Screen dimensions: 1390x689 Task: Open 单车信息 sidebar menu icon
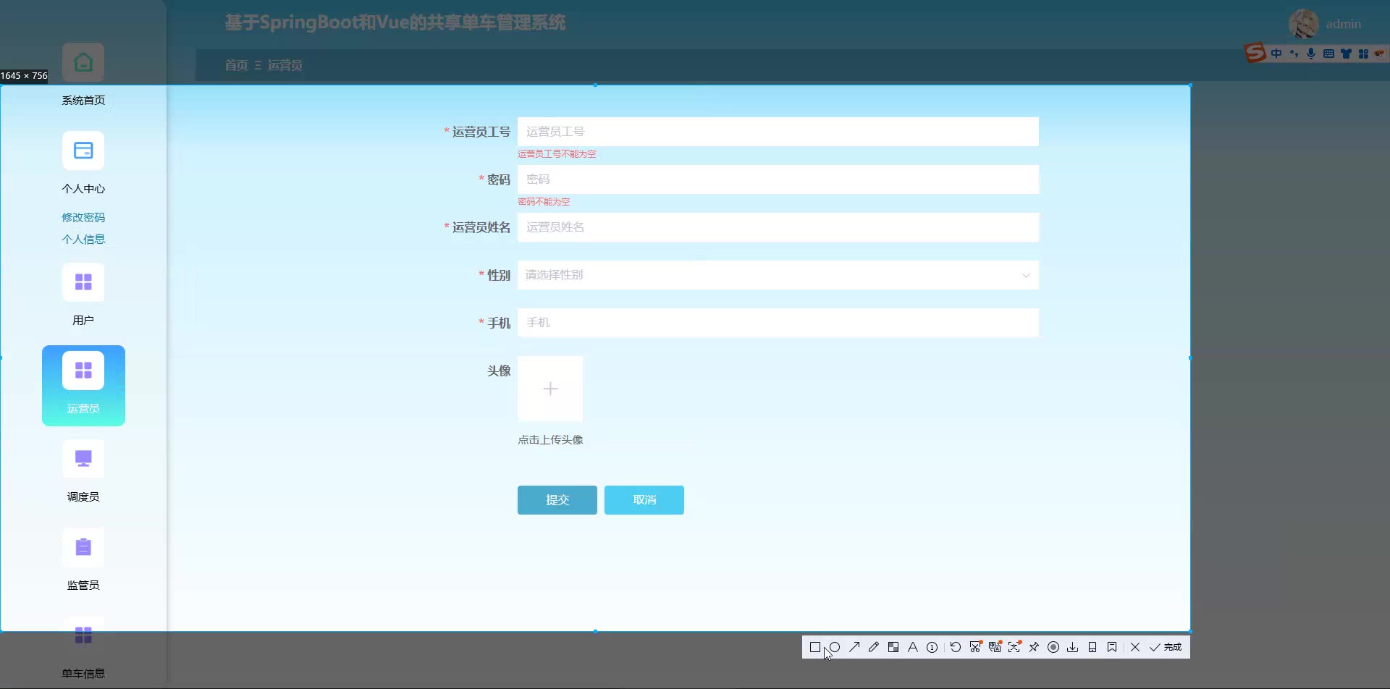coord(83,635)
